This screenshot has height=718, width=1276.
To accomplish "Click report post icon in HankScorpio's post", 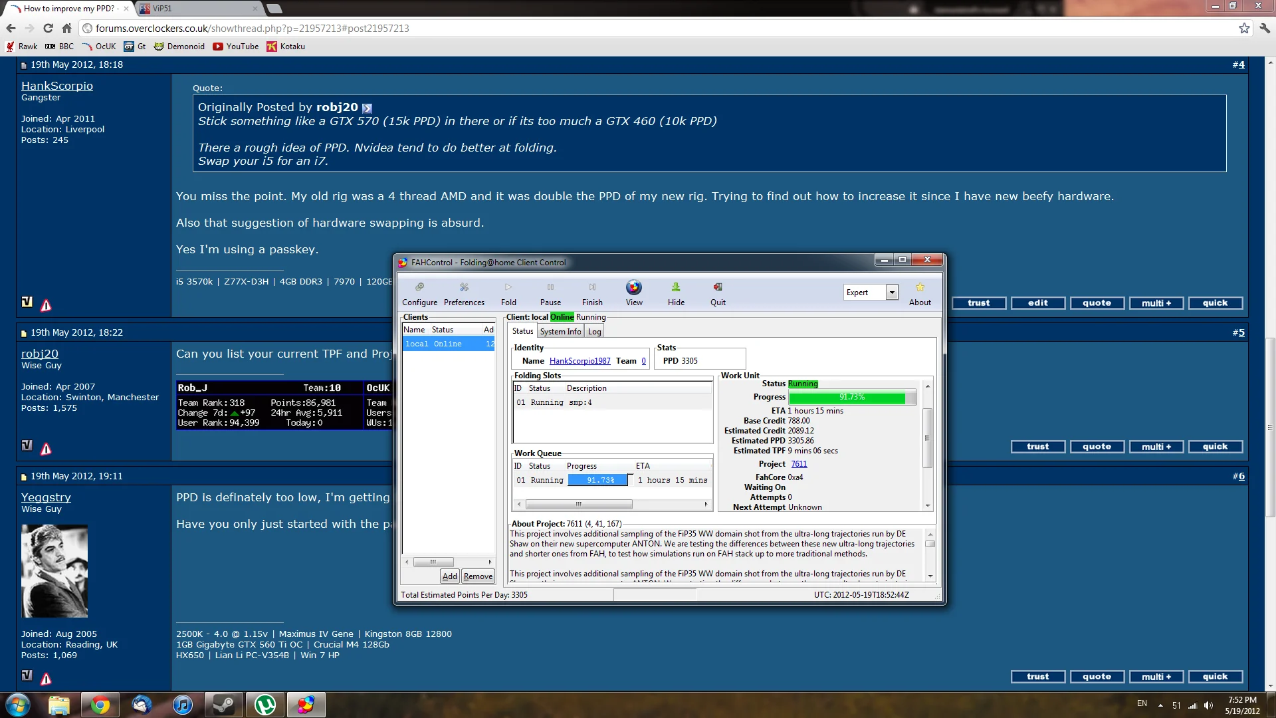I will click(46, 305).
